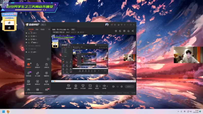
Task: Open the notification bell above the preview
Action: click(128, 31)
